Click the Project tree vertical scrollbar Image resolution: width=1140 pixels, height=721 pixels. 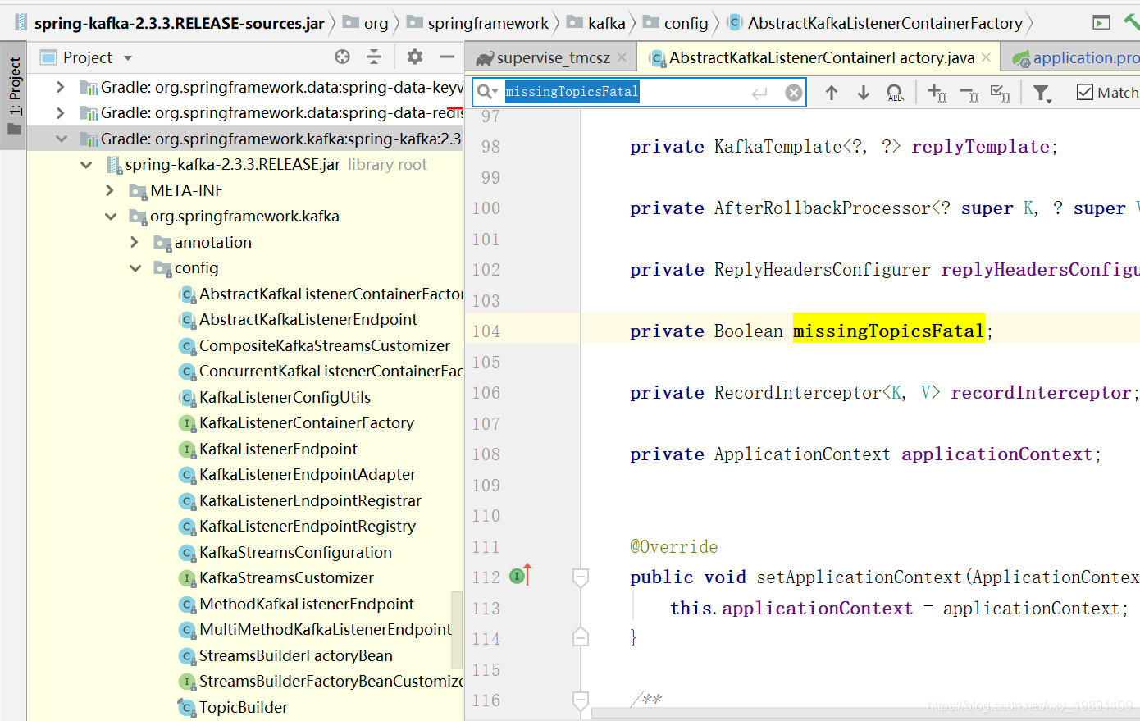tap(457, 630)
